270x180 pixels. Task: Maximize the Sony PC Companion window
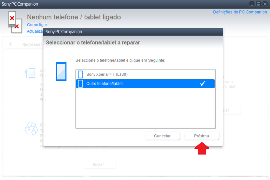coord(258,4)
